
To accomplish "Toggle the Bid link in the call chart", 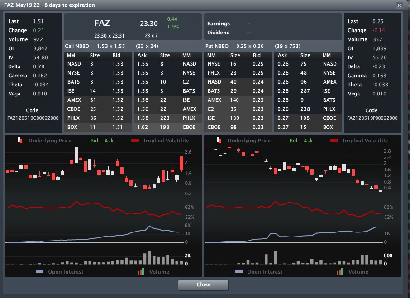I will [94, 141].
